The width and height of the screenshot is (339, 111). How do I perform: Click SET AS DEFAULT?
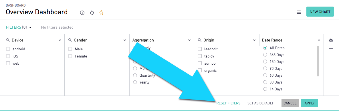(x=261, y=103)
